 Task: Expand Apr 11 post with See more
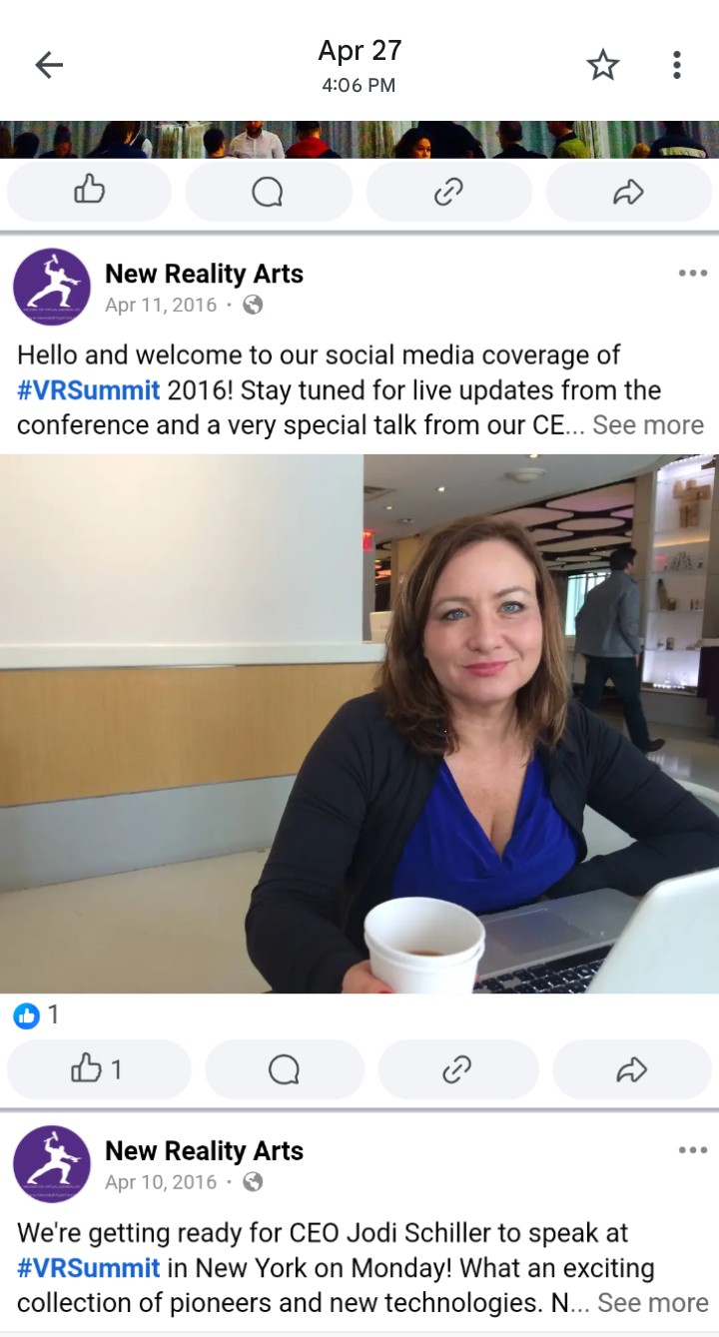648,424
